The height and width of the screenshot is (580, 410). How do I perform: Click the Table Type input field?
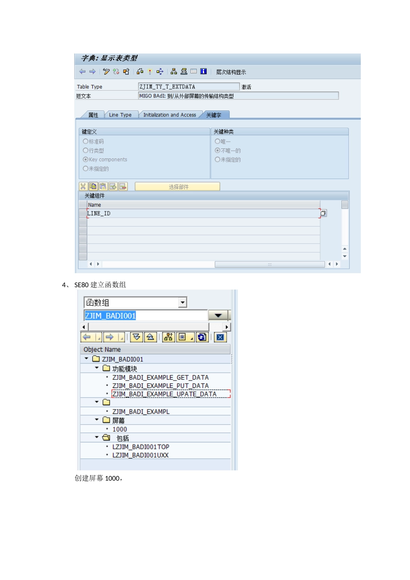tap(189, 87)
